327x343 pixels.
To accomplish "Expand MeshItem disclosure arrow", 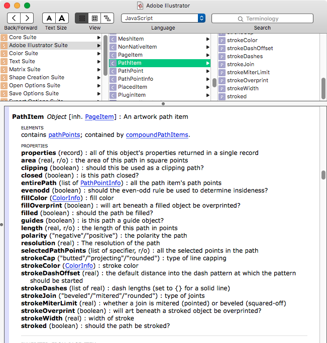I will [208, 39].
